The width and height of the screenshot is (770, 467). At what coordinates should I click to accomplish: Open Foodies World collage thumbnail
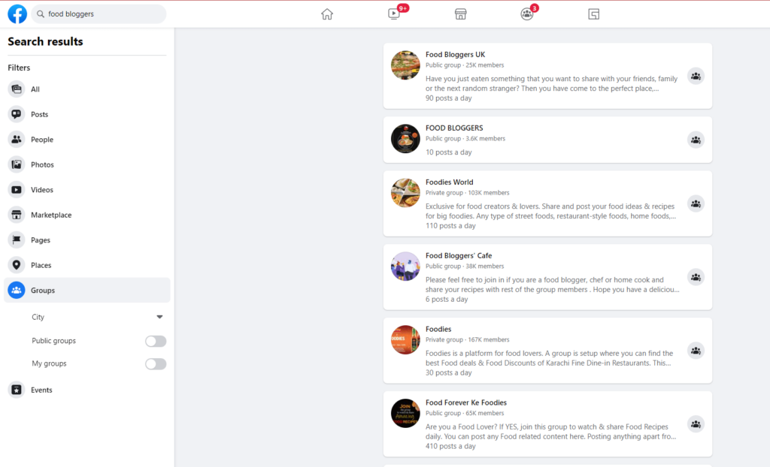coord(405,193)
